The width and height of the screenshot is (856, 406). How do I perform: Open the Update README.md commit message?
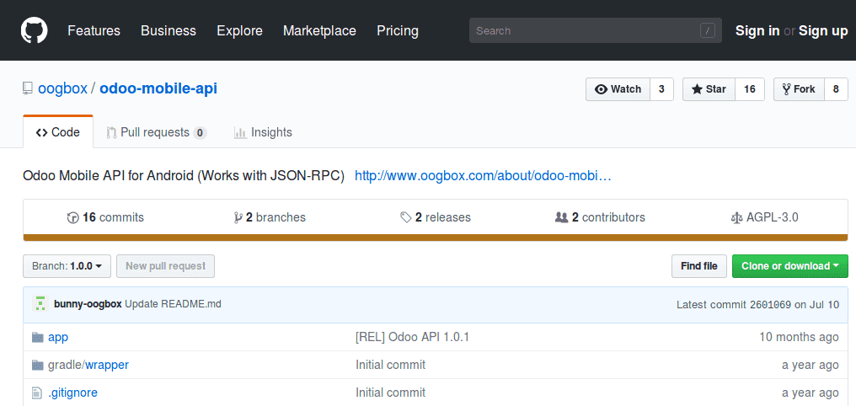(x=173, y=304)
